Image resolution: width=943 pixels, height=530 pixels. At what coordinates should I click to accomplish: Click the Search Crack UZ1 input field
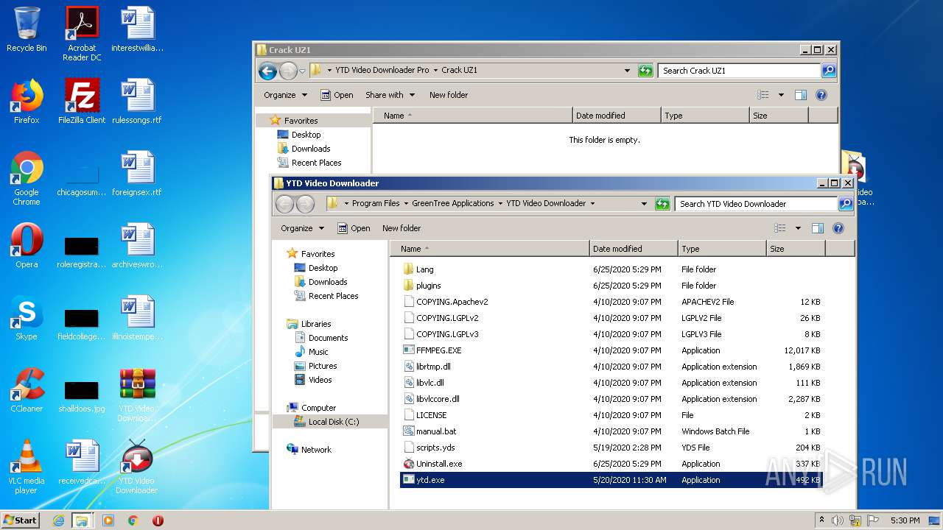pos(738,71)
